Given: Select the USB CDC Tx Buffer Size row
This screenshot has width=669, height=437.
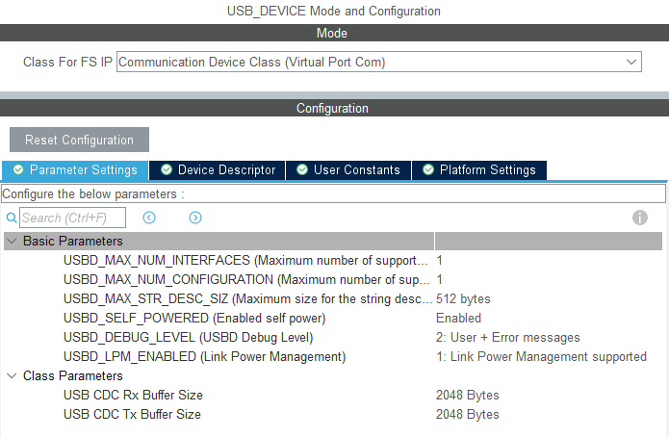Looking at the screenshot, I should coord(333,414).
